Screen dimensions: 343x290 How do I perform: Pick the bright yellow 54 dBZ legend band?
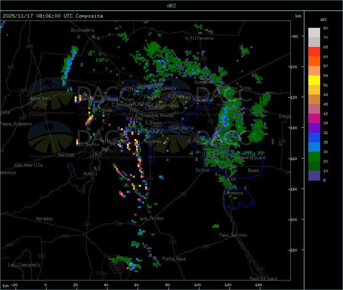pos(314,80)
